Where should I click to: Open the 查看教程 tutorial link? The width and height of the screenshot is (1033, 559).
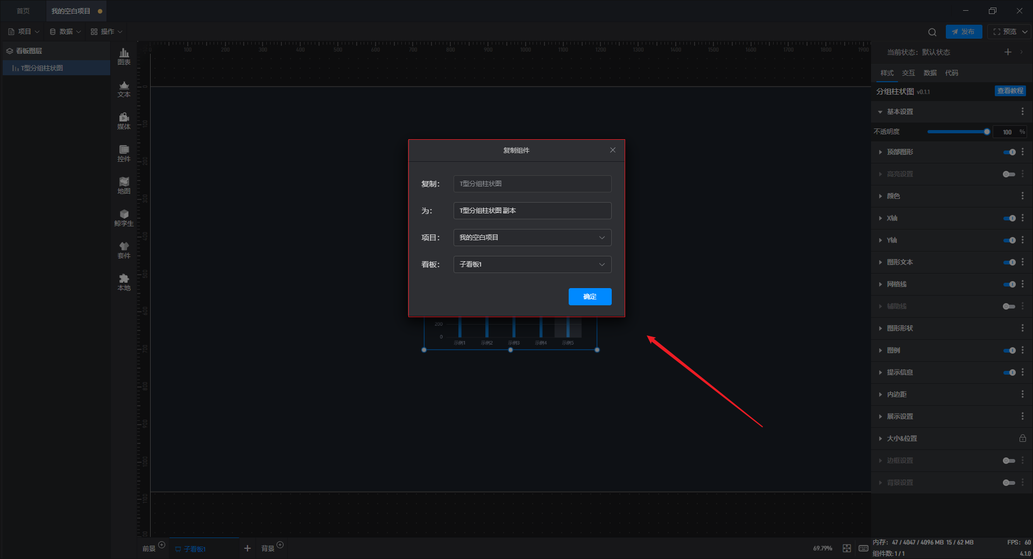pos(1010,91)
